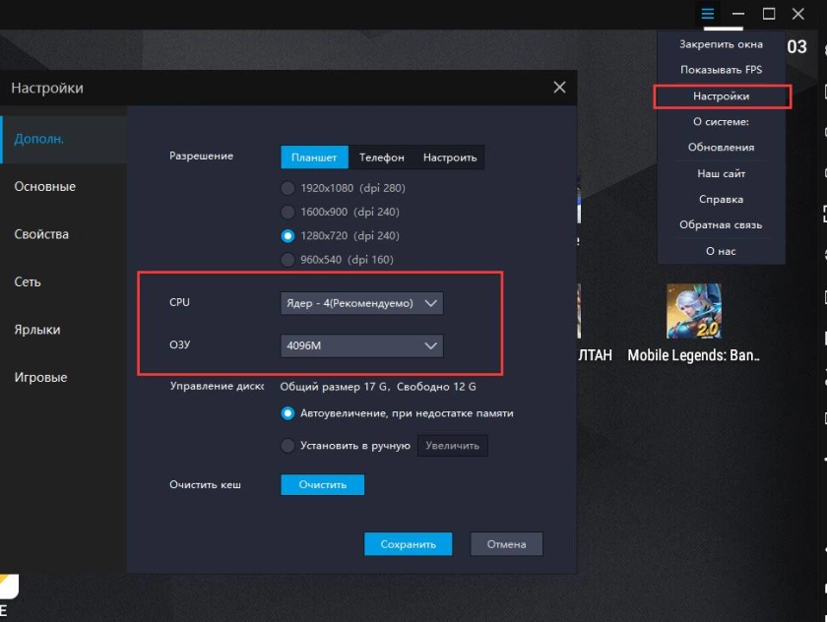Close the Настройки dialog with X

coord(559,88)
